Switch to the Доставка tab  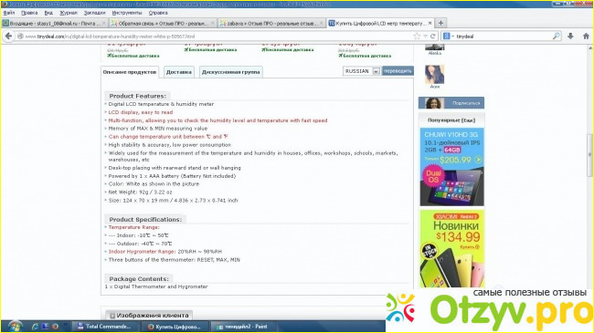pyautogui.click(x=179, y=72)
